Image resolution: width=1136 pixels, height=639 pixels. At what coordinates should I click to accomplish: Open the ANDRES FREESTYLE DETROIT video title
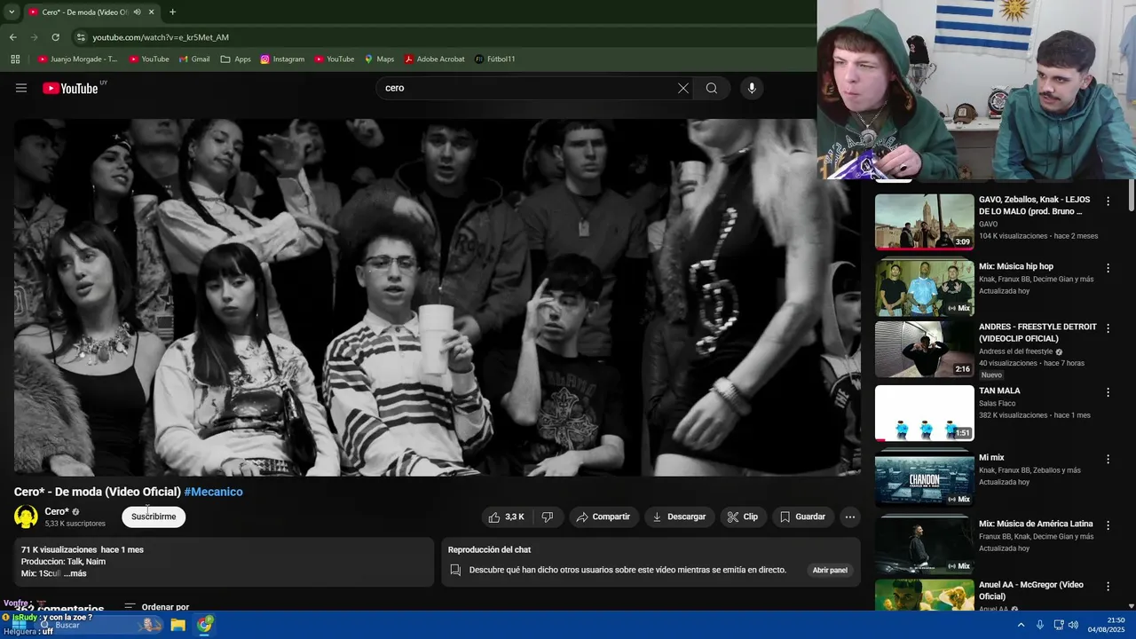click(1037, 333)
